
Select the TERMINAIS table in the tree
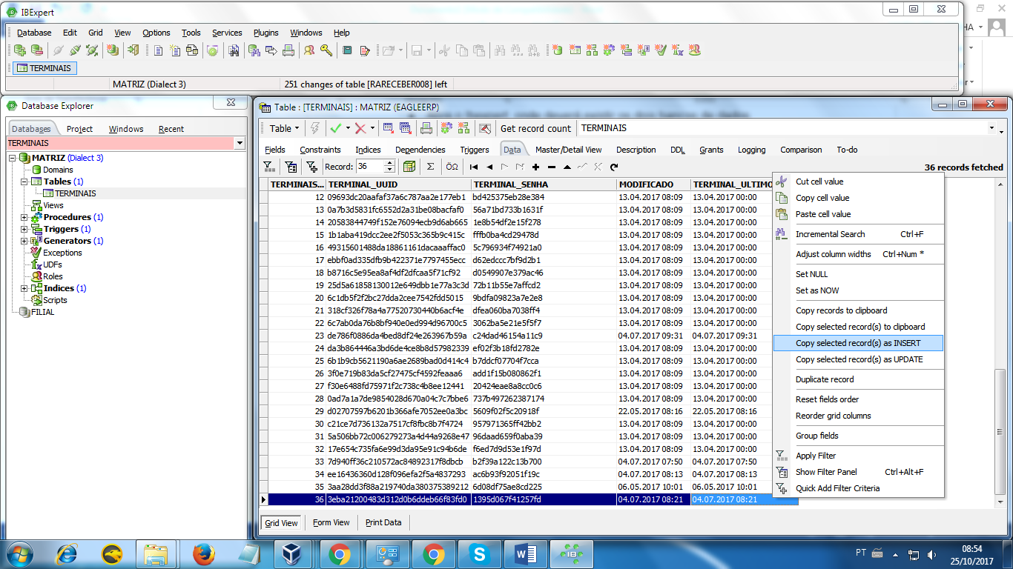pos(75,193)
